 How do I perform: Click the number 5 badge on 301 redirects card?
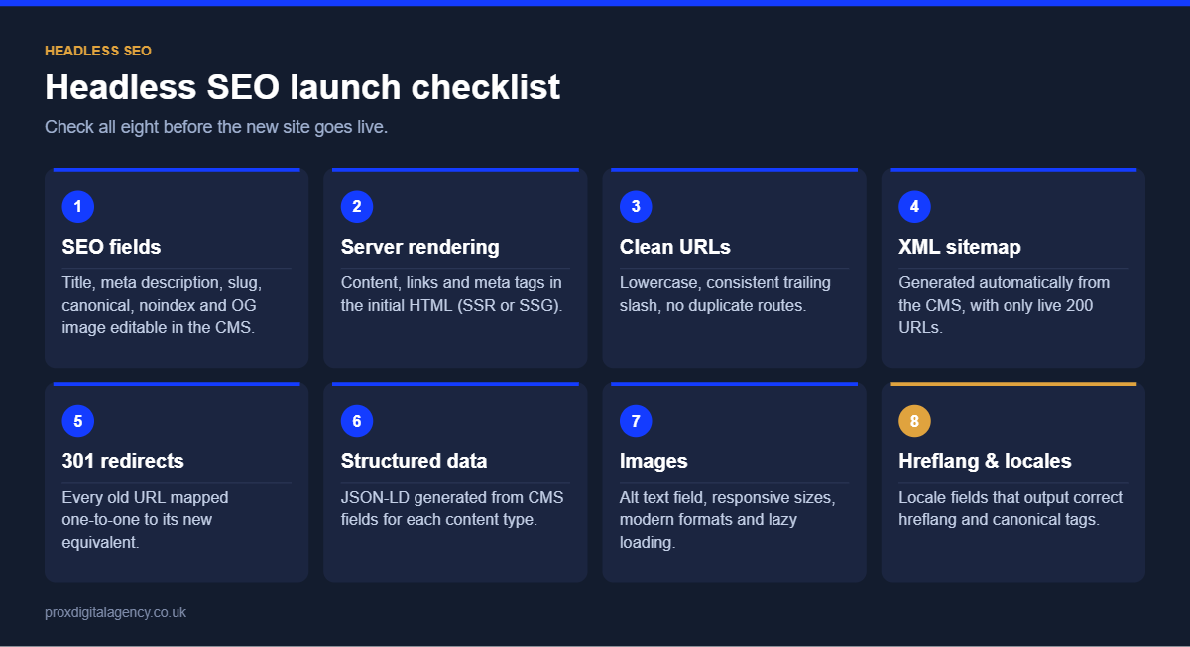[77, 421]
